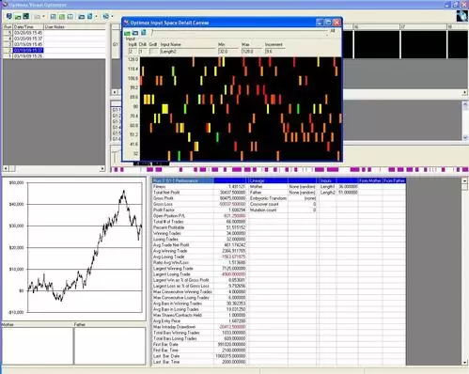The width and height of the screenshot is (469, 374).
Task: Click the clipboard copy icon in main toolbar
Action: [x=90, y=16]
